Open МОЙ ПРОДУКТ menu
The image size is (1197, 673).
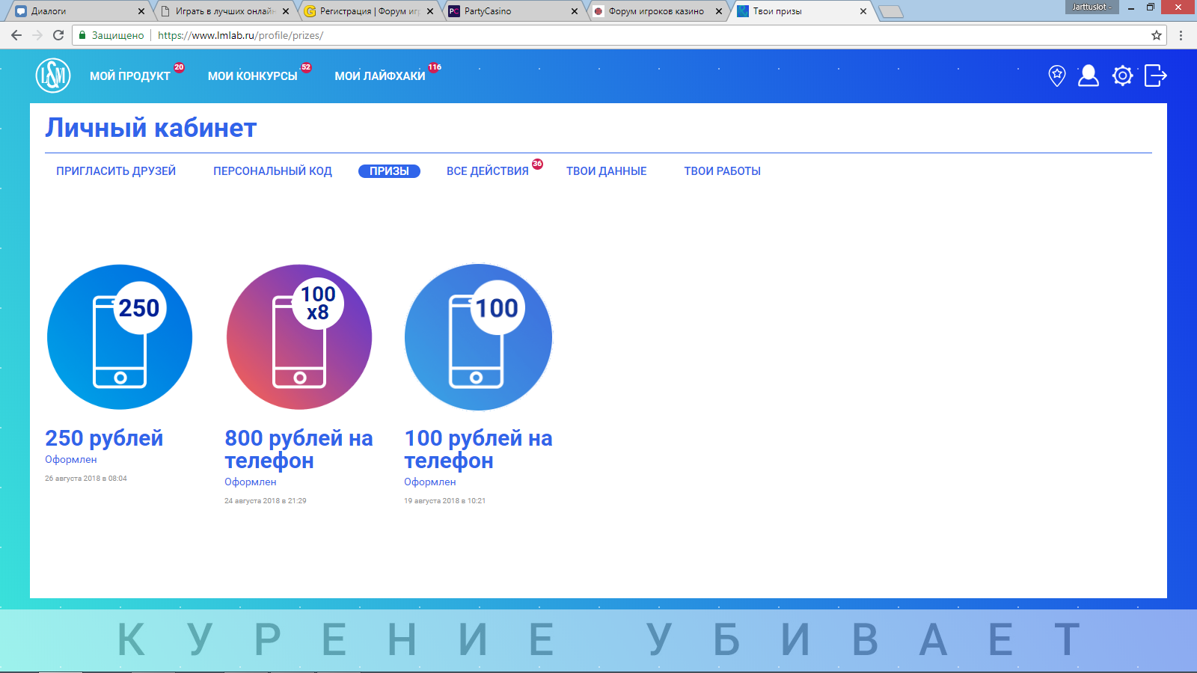(x=130, y=76)
